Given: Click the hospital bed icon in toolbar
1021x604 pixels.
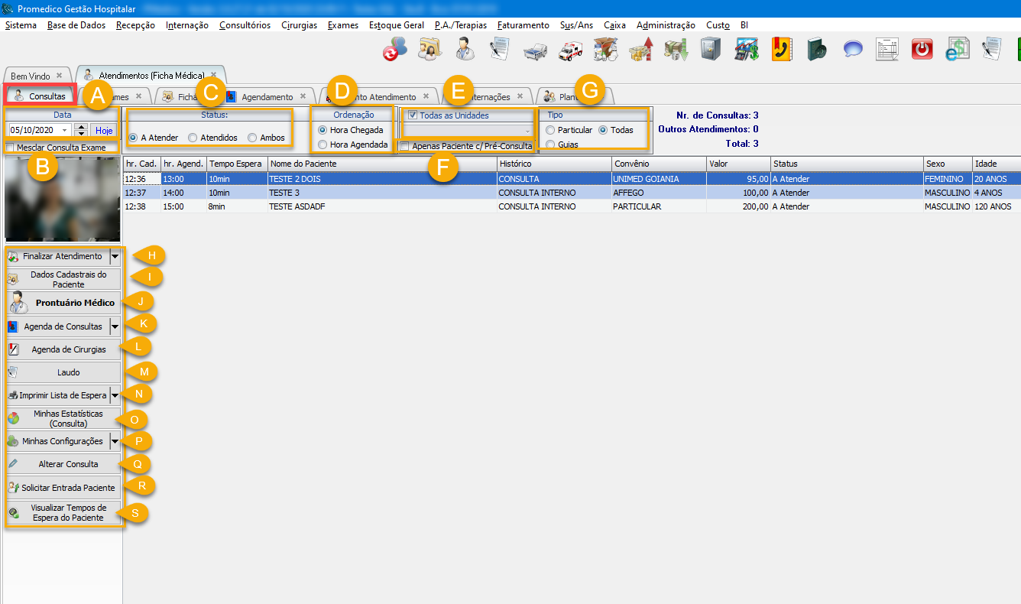Looking at the screenshot, I should [x=535, y=50].
